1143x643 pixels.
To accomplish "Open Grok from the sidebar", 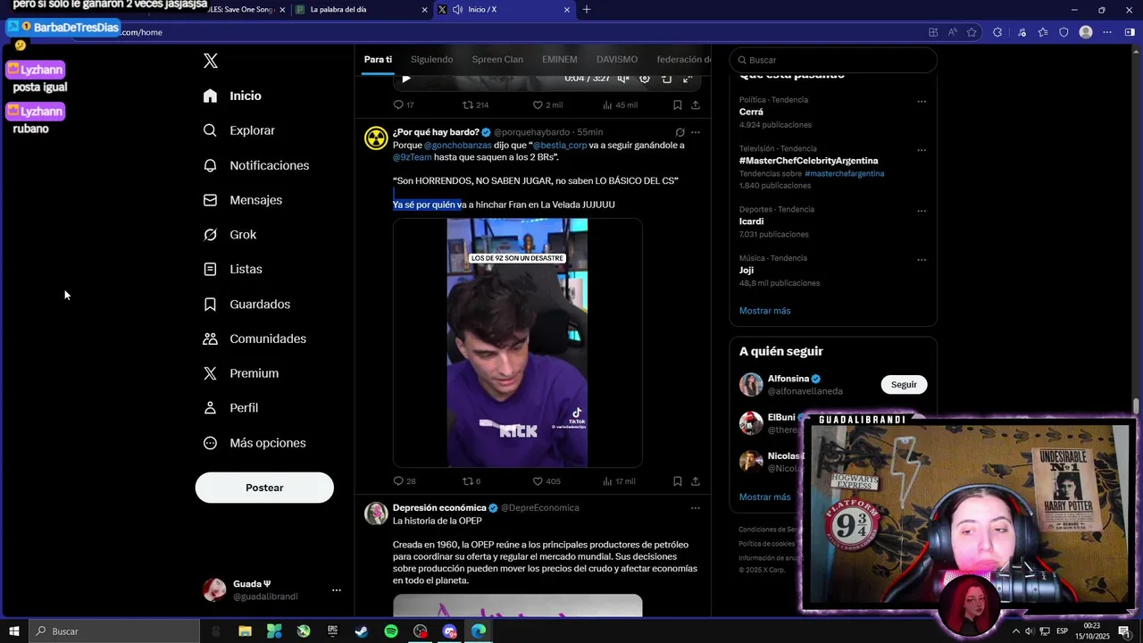I will click(x=229, y=235).
